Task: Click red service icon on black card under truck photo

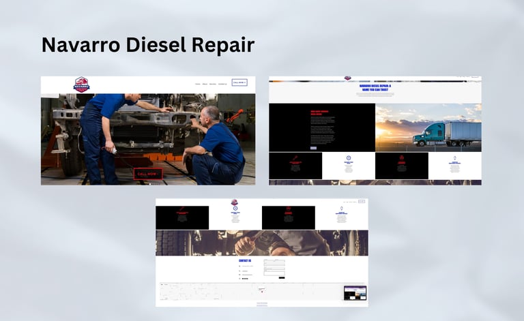Action: [402, 158]
